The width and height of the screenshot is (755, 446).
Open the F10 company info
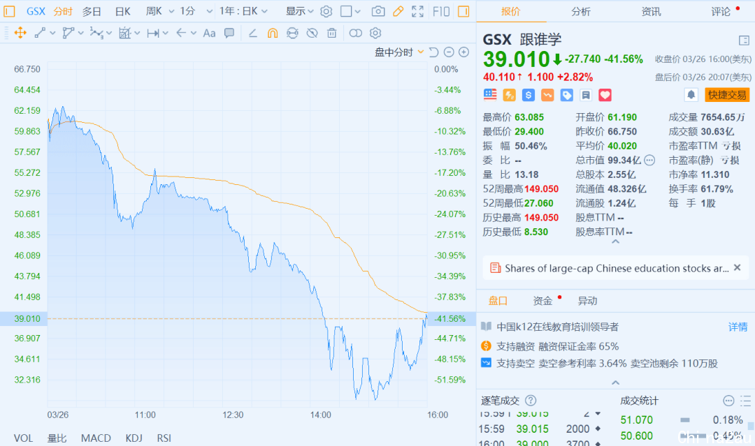440,11
